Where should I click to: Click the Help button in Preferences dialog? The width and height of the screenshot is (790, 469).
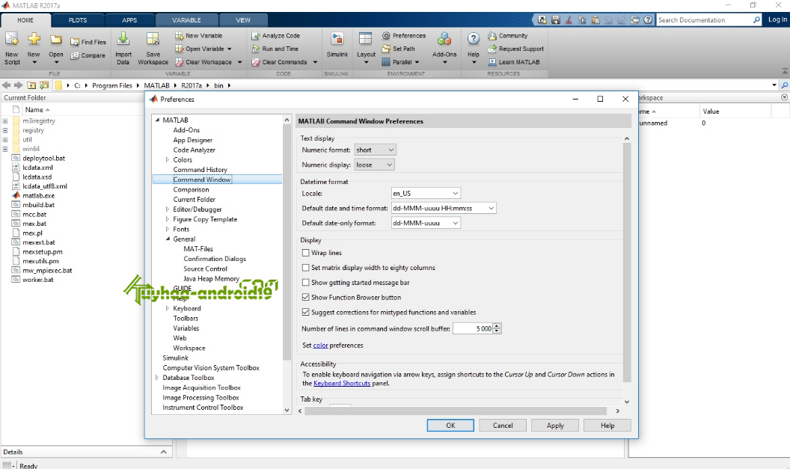[x=607, y=425]
